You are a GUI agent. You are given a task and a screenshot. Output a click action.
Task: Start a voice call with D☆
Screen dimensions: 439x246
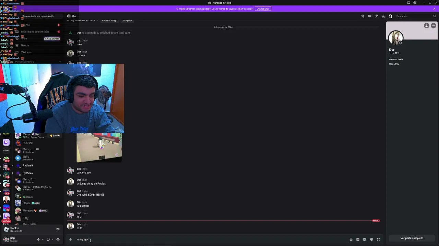[363, 16]
